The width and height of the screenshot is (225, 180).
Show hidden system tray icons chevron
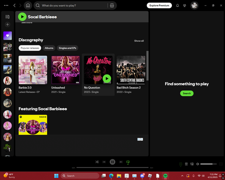[182, 175]
